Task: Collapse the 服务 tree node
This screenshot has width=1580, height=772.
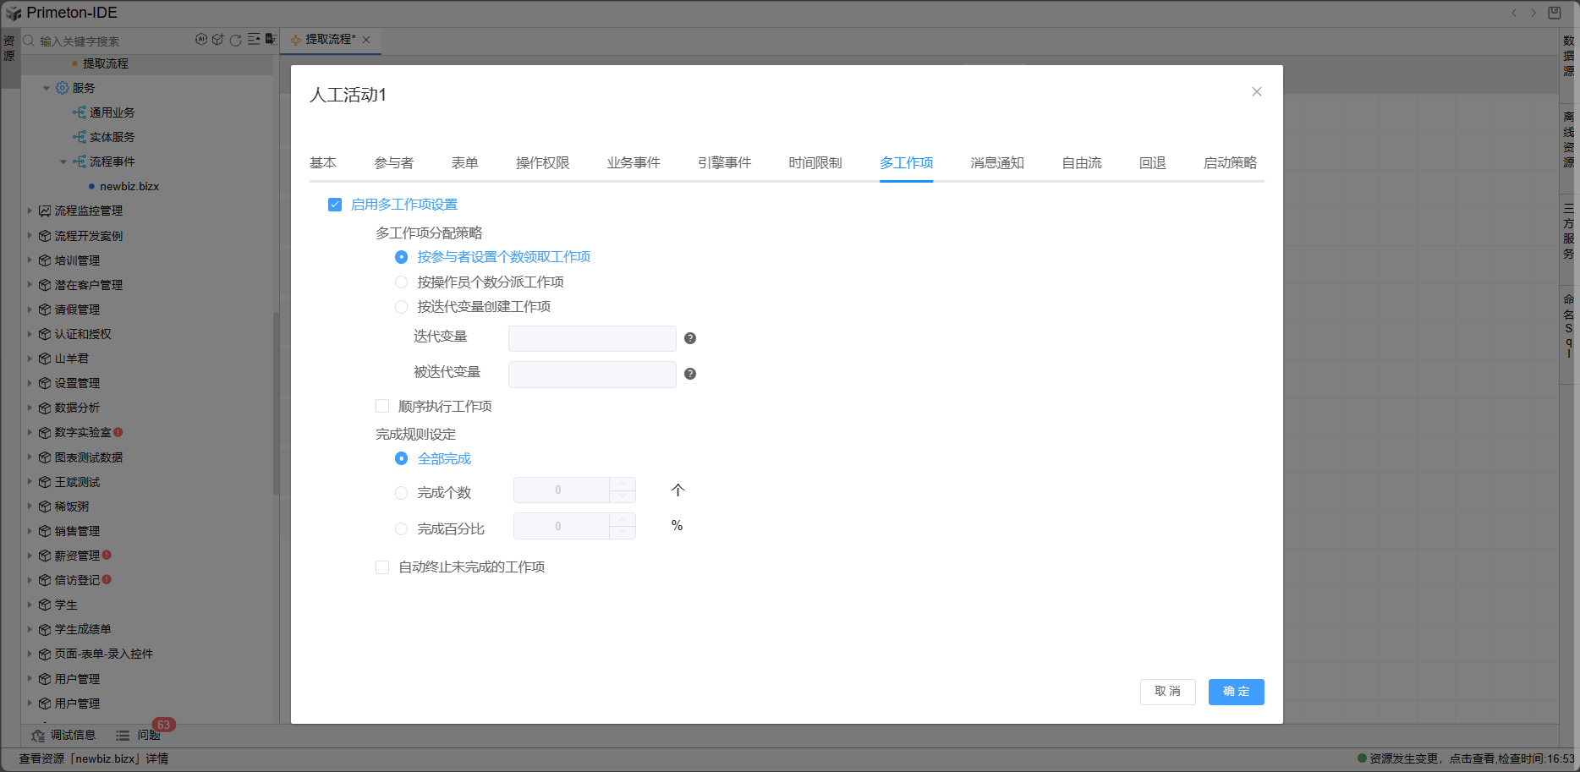Action: 47,88
